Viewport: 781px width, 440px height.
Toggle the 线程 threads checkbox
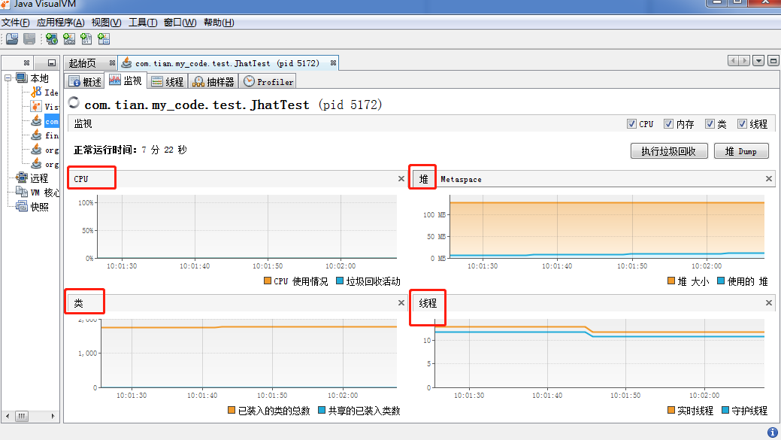742,124
